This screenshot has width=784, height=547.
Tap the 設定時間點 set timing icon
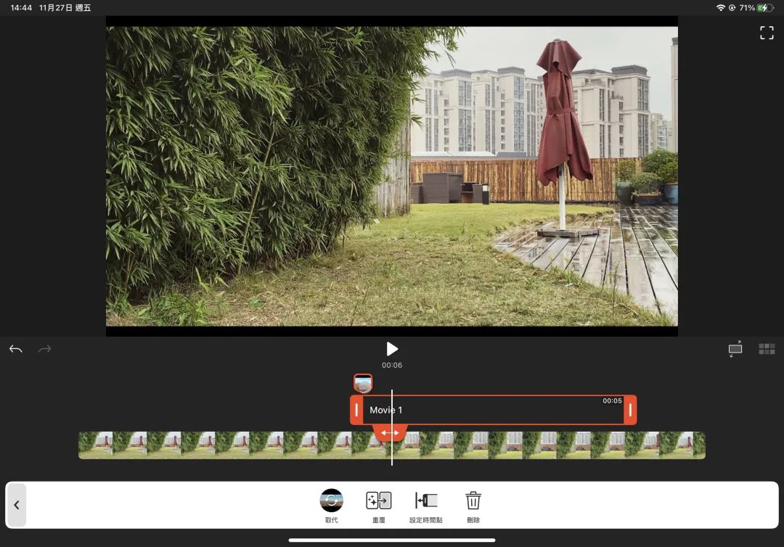coord(426,501)
